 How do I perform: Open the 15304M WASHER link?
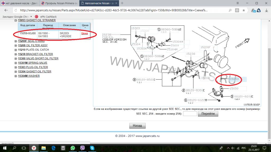[x=29, y=76]
